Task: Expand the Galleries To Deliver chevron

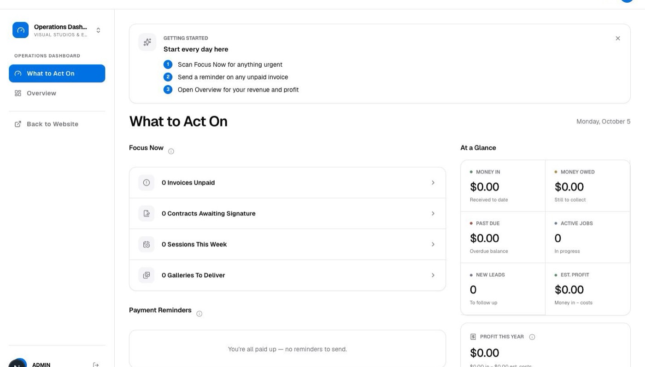Action: click(x=433, y=275)
